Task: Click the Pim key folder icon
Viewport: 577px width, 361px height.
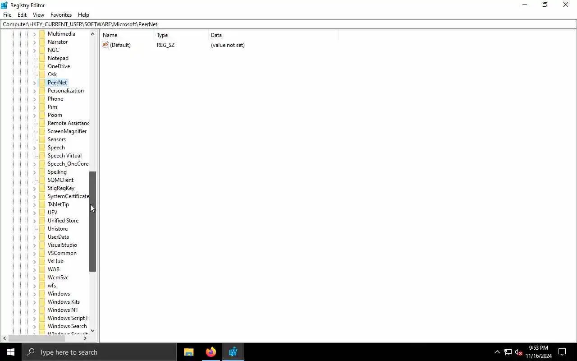Action: (x=42, y=107)
